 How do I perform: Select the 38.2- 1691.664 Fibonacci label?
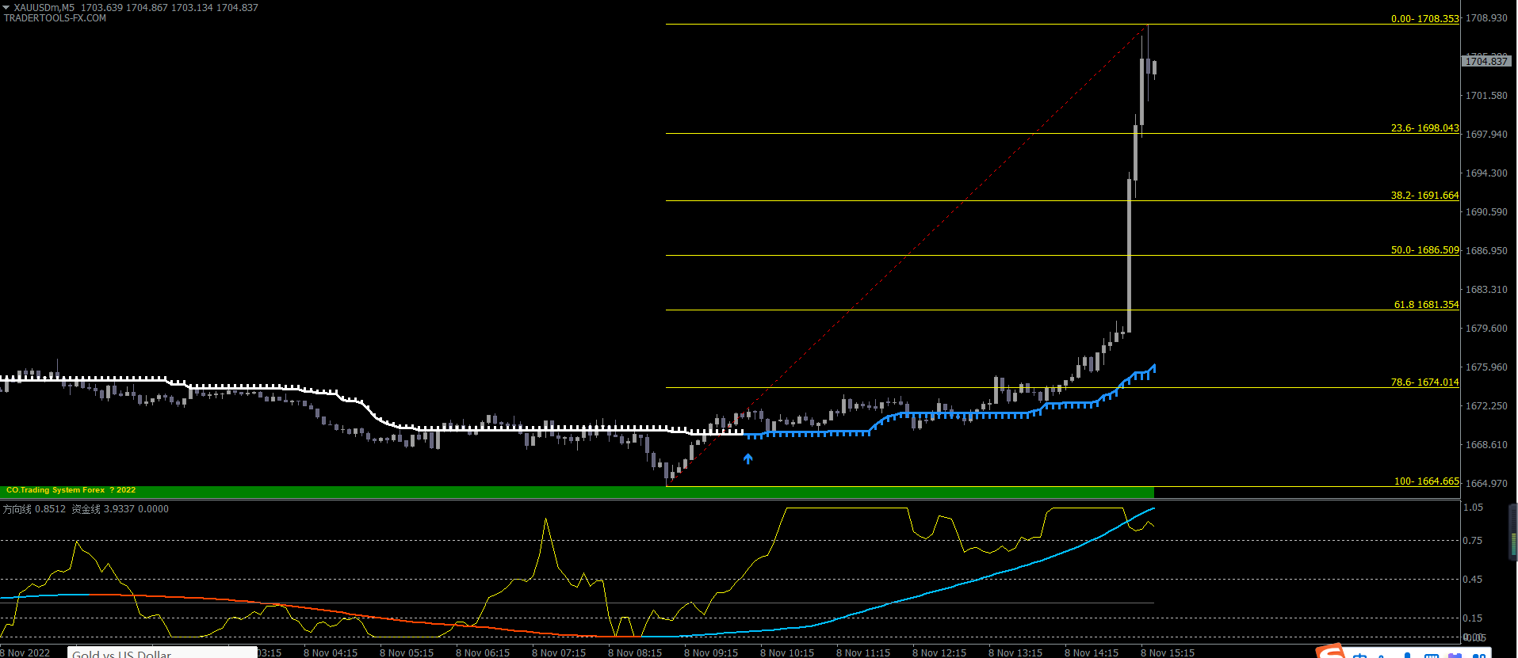click(1424, 195)
